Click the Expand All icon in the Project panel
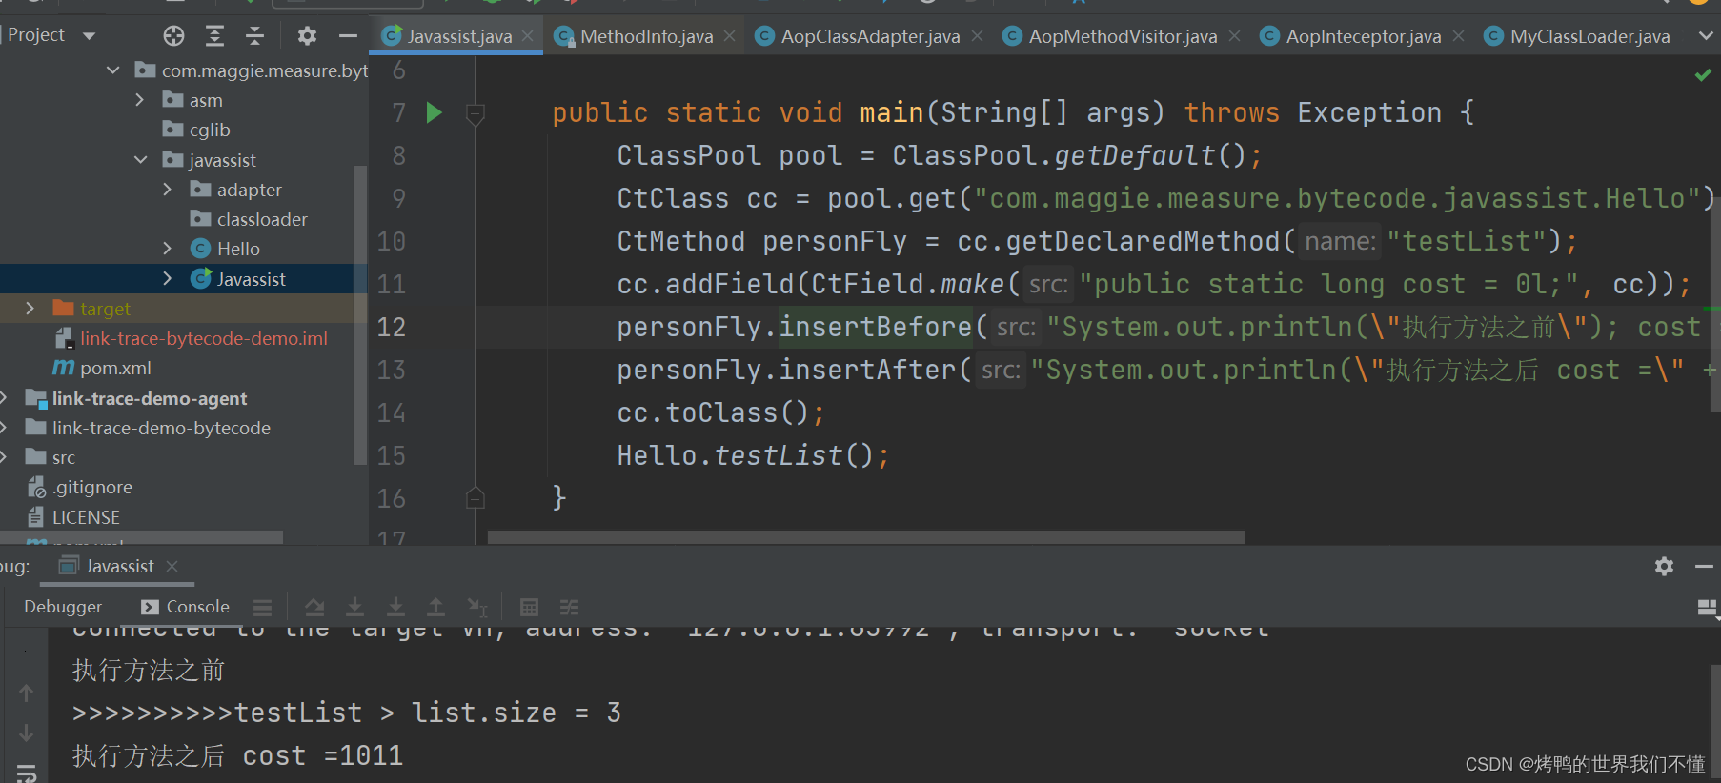The height and width of the screenshot is (783, 1721). (215, 36)
